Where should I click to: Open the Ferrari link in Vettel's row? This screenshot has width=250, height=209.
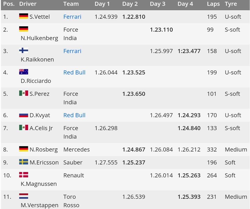[x=72, y=17]
